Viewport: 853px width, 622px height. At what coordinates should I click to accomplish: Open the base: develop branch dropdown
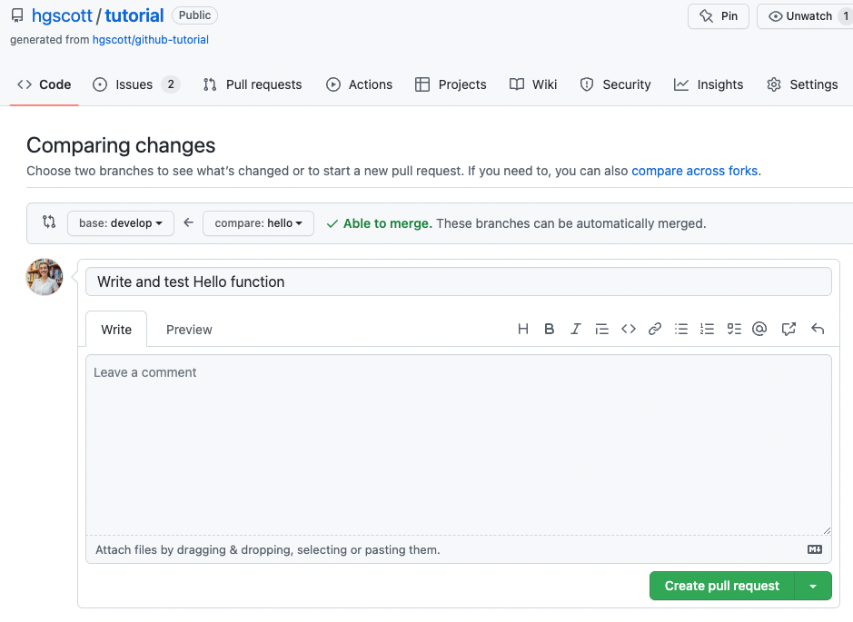point(121,222)
